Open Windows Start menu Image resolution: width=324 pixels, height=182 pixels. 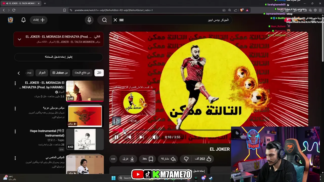[113, 178]
